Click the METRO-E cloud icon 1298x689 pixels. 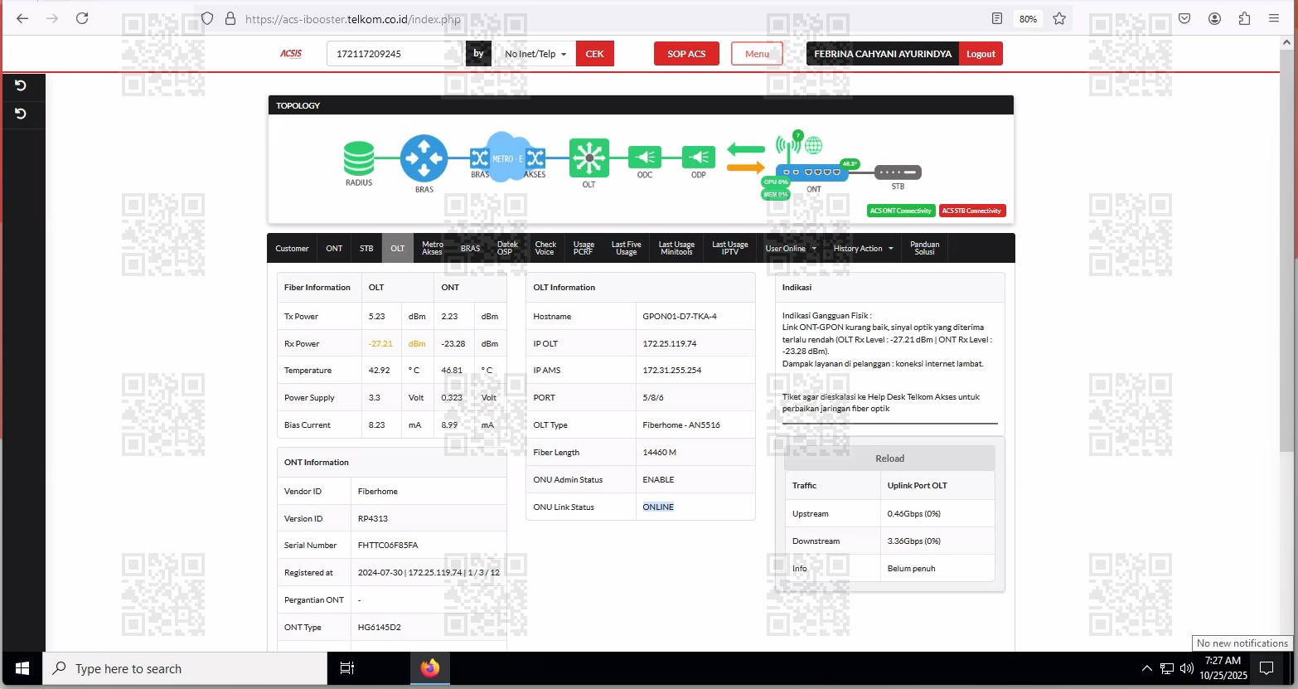tap(507, 157)
